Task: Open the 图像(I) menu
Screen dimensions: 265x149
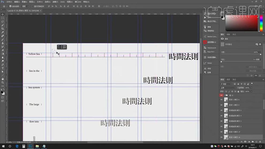Action: (x=24, y=2)
